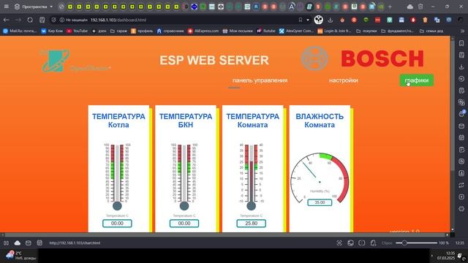Show the bookmark bar overflow chevron

tap(462, 31)
